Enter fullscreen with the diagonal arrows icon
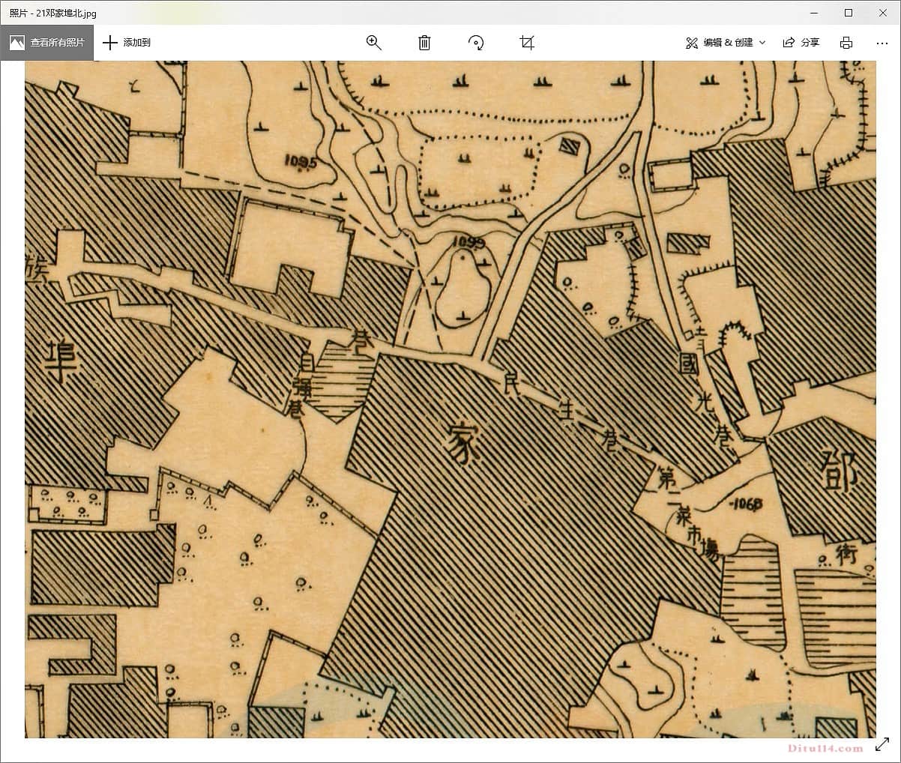Image resolution: width=901 pixels, height=763 pixels. 882,745
